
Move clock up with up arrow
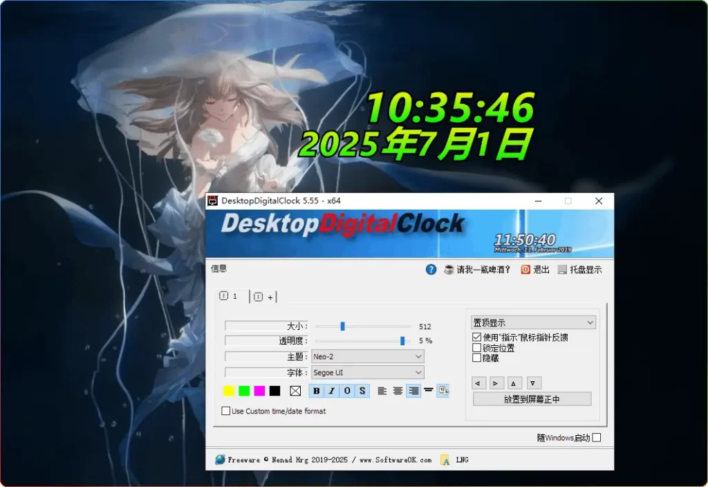pyautogui.click(x=514, y=383)
